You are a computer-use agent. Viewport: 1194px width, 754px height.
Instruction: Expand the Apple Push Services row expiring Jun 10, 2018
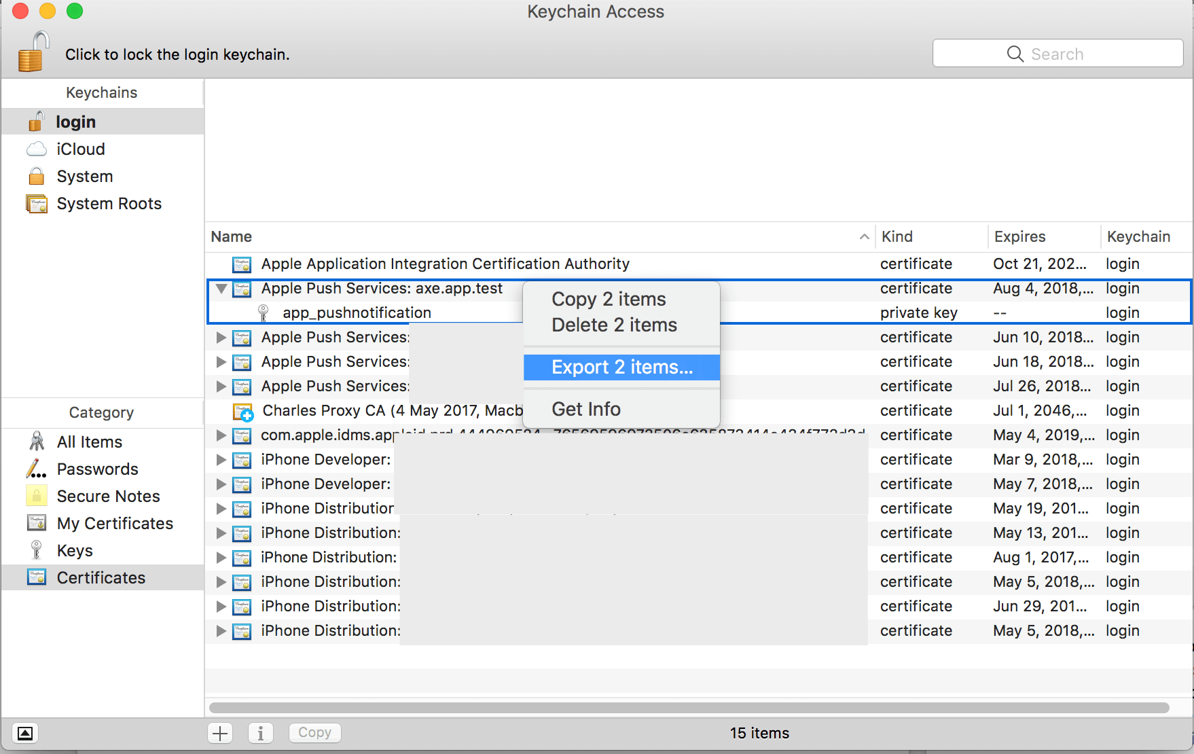pyautogui.click(x=221, y=338)
